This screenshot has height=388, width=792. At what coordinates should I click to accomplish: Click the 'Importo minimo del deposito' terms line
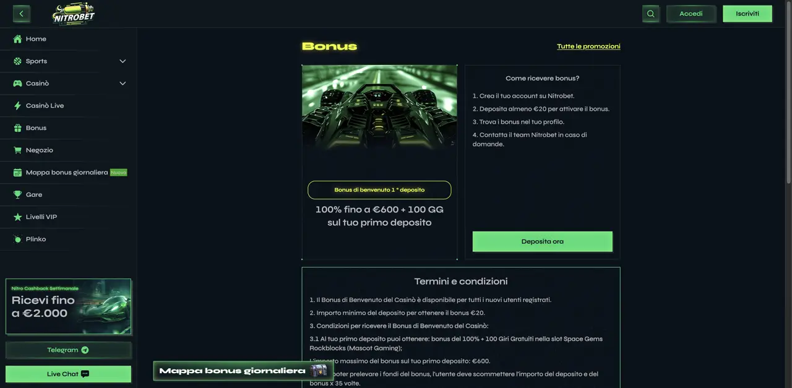coord(397,313)
